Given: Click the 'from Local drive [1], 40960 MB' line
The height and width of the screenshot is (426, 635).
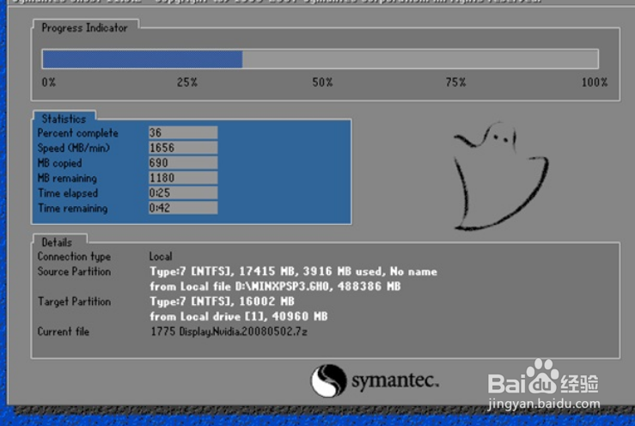Looking at the screenshot, I should pos(239,316).
